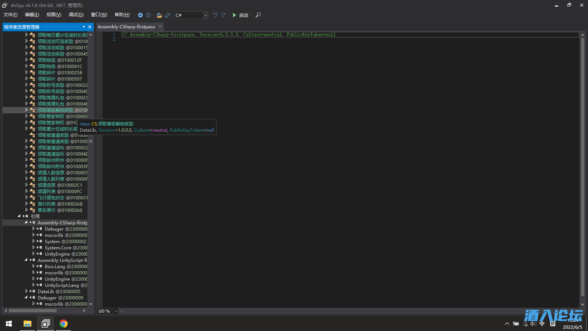
Task: Open the 调试(D) debug menu
Action: pos(76,15)
